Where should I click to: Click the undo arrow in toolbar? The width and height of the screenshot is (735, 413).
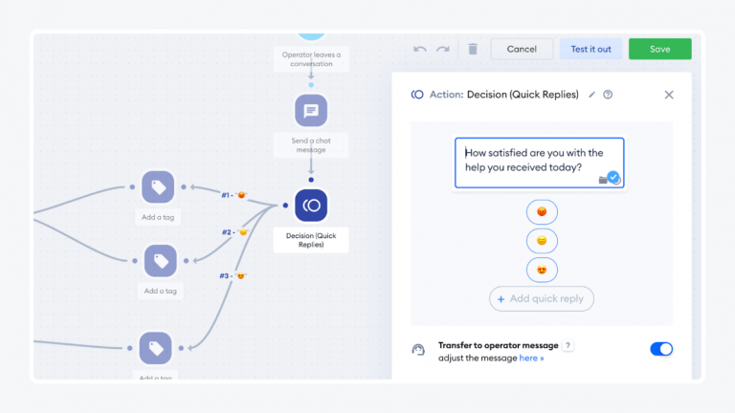pyautogui.click(x=420, y=49)
